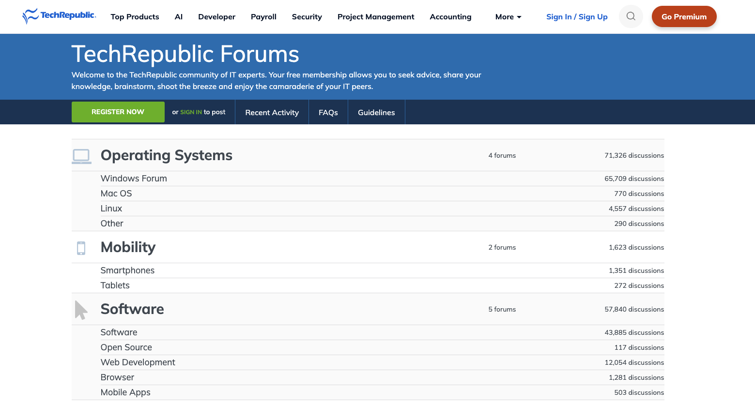Image resolution: width=755 pixels, height=404 pixels.
Task: Open Project Management section
Action: pyautogui.click(x=376, y=17)
